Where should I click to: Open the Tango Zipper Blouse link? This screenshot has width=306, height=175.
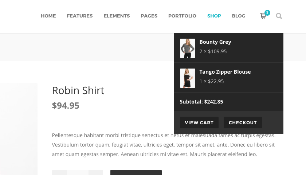[x=225, y=72]
